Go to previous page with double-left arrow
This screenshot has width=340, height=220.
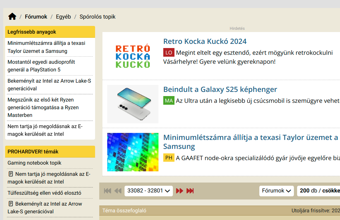pos(118,191)
